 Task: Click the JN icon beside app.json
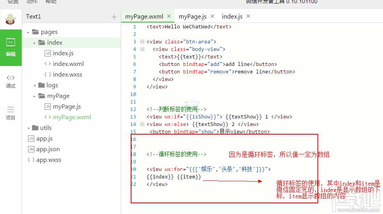[31, 149]
